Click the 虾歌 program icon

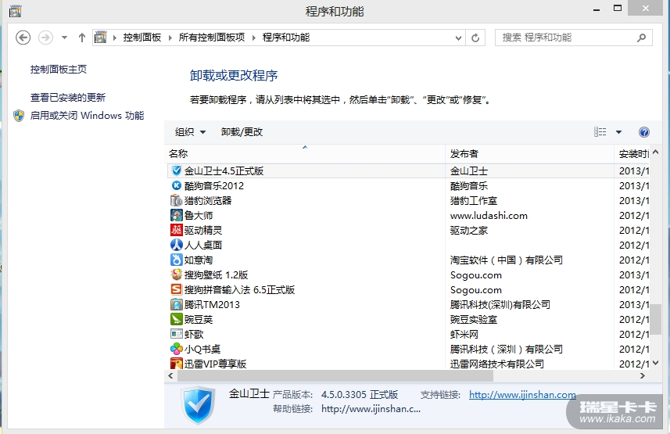(x=177, y=334)
